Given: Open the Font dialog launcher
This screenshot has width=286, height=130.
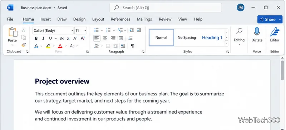Looking at the screenshot, I should pos(87,52).
